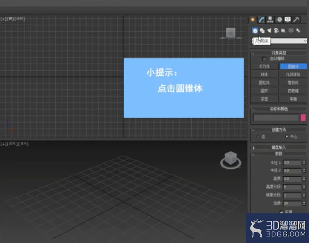The height and width of the screenshot is (243, 309).
Task: Open the [线框] shading label menu
Action: point(20,19)
